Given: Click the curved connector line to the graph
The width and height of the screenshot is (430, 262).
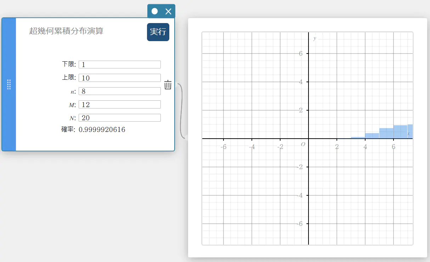Looking at the screenshot, I should 181,110.
